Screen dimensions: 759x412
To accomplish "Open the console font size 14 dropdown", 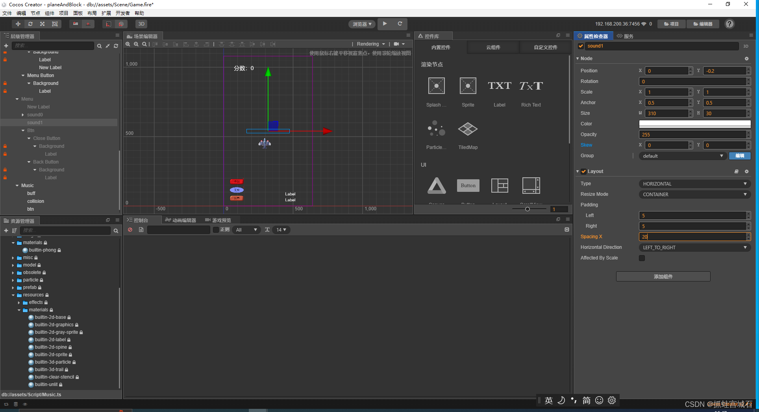I will pyautogui.click(x=281, y=230).
